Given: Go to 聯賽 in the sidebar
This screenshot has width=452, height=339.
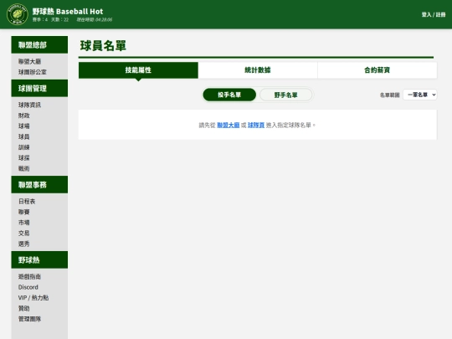Looking at the screenshot, I should coord(24,212).
